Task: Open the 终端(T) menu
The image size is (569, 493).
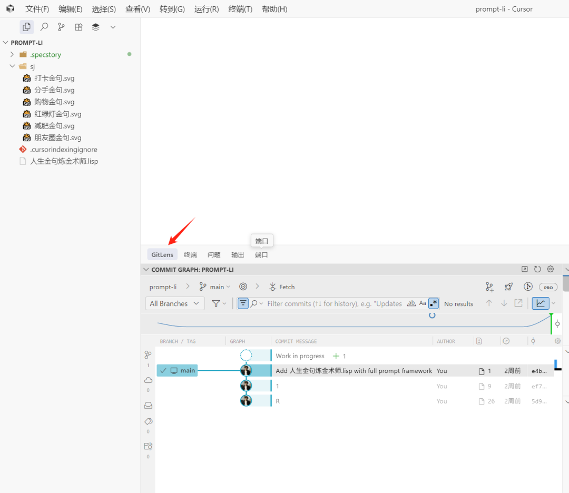Action: 240,9
